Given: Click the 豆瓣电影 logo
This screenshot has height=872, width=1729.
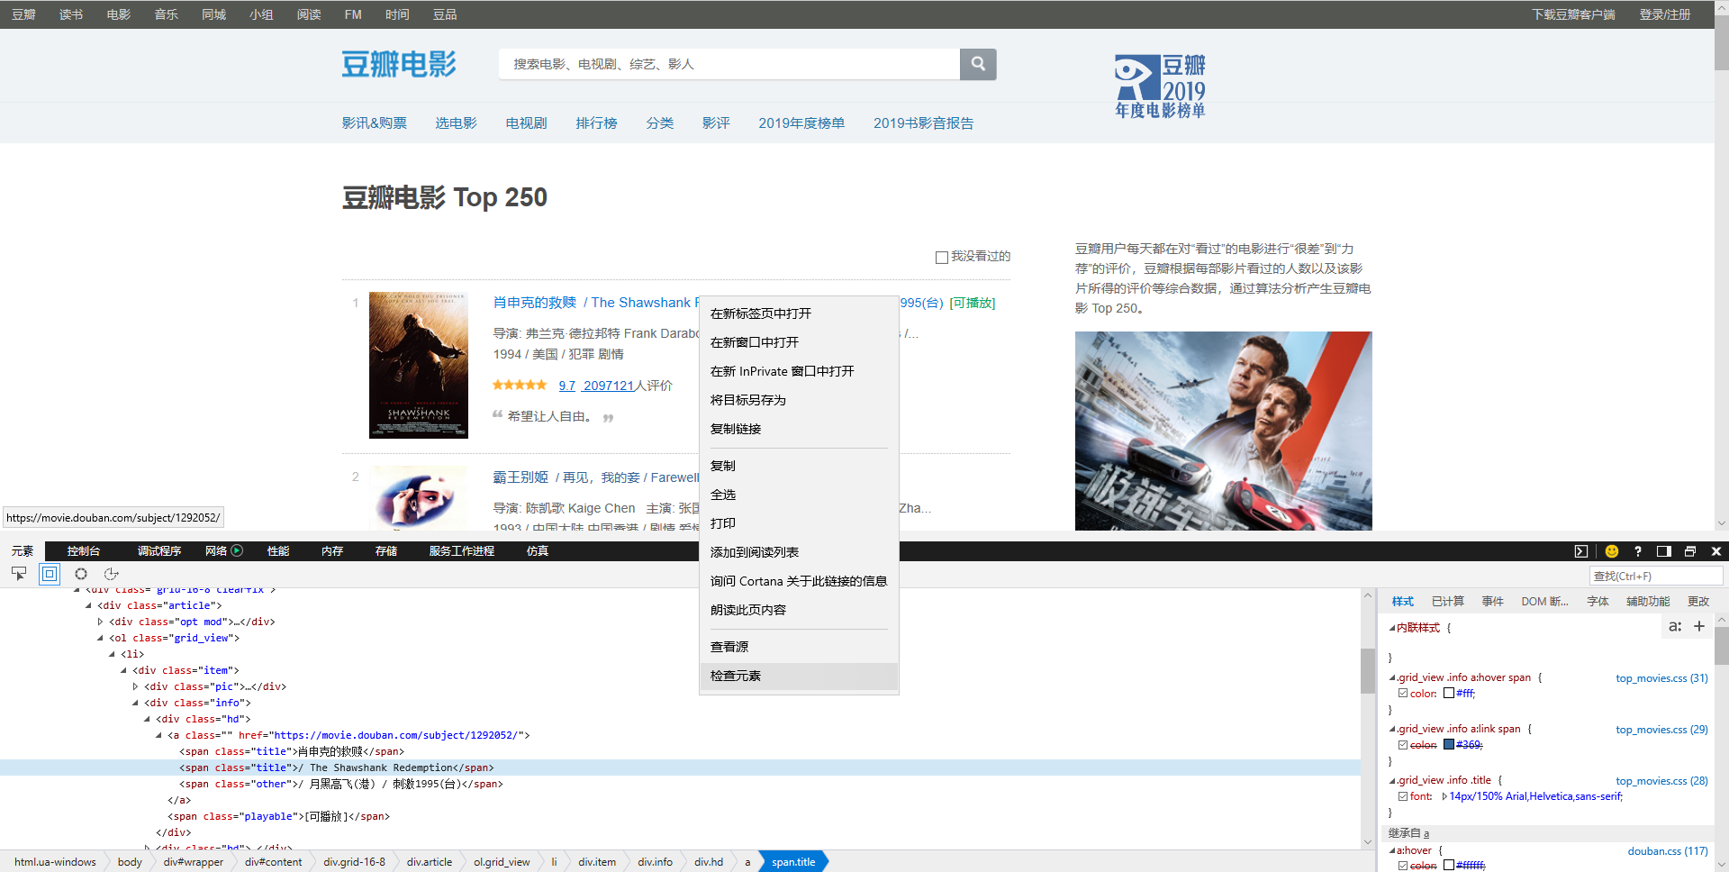Looking at the screenshot, I should pos(399,64).
